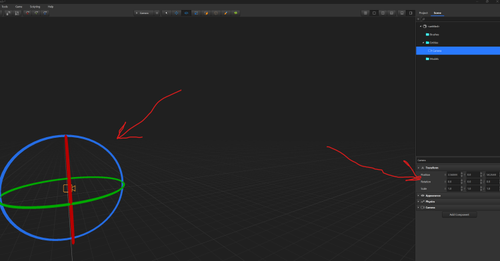500x261 pixels.
Task: Select the pointer selection tool
Action: point(167,13)
